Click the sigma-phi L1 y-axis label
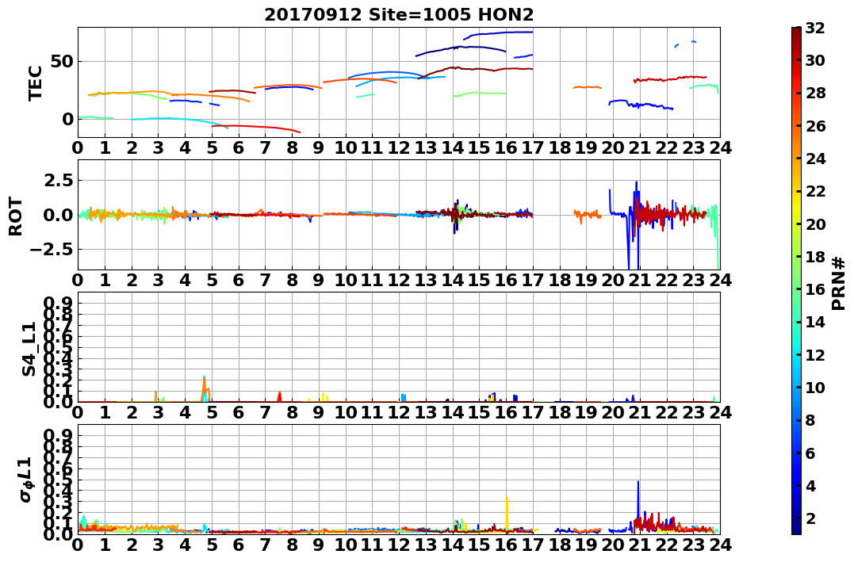The image size is (854, 562). [x=26, y=480]
